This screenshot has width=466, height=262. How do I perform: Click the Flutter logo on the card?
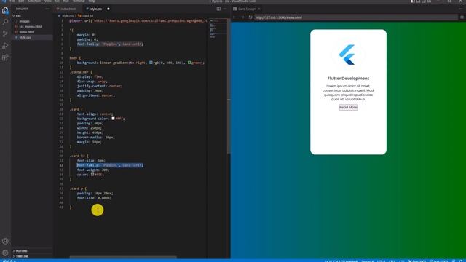click(x=347, y=55)
